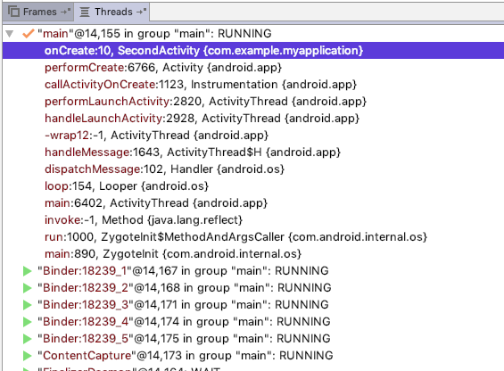Click the Threads tab pin arrow icon

(x=142, y=12)
